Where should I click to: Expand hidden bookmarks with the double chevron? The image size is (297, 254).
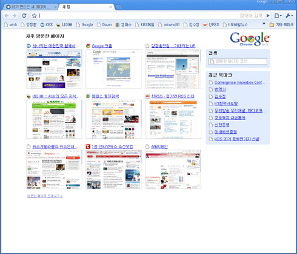(x=264, y=24)
